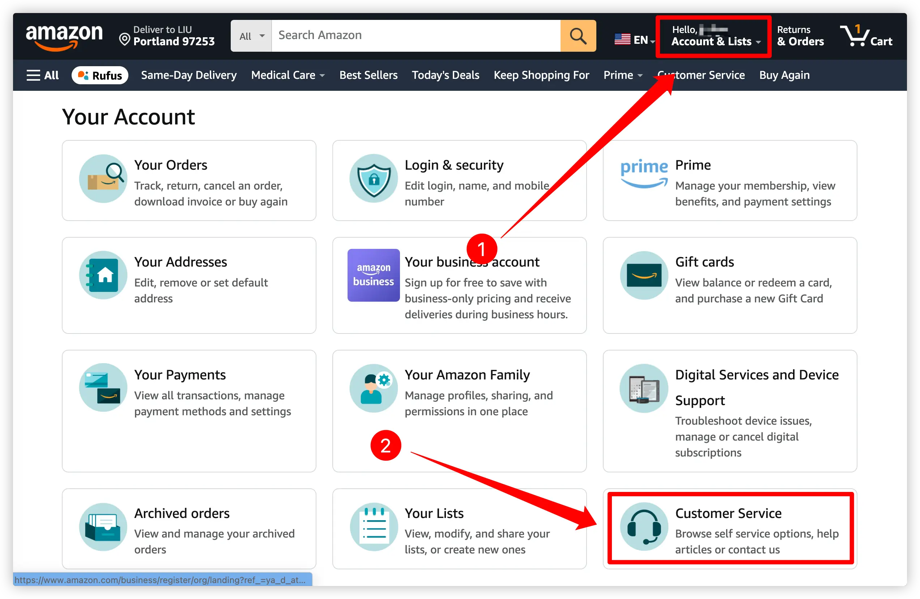Expand the Prime nav dropdown arrow

click(x=640, y=76)
